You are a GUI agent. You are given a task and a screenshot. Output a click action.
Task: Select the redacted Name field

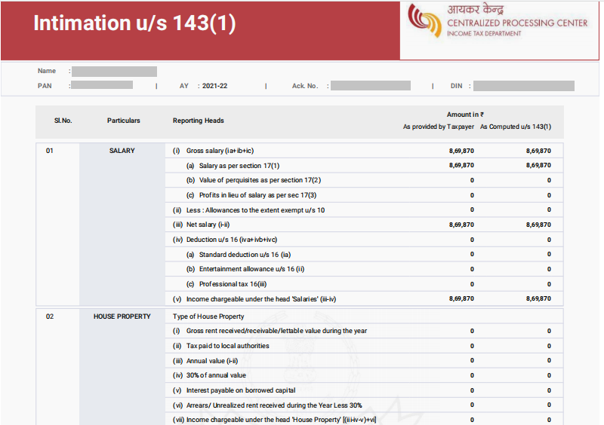[114, 72]
